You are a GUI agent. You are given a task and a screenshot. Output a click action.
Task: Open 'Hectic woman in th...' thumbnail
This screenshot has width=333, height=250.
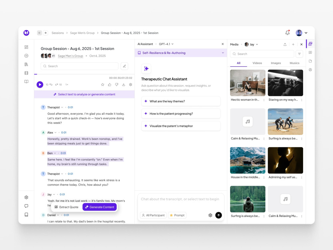tap(248, 83)
